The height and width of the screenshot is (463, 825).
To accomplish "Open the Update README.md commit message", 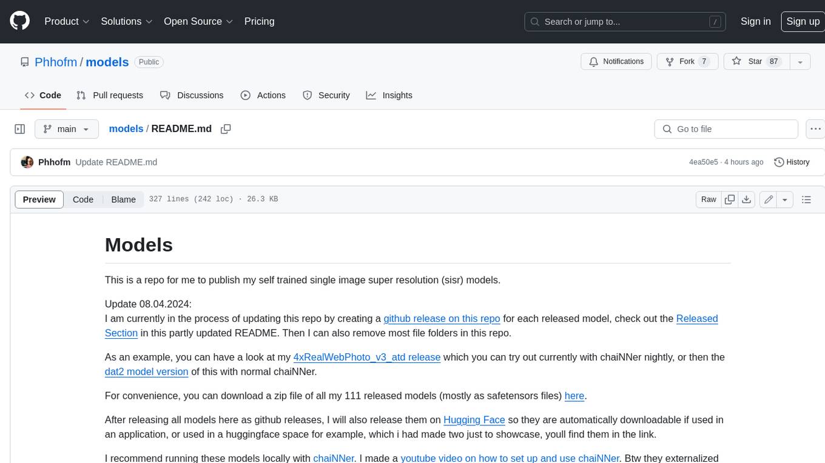I will click(x=116, y=162).
